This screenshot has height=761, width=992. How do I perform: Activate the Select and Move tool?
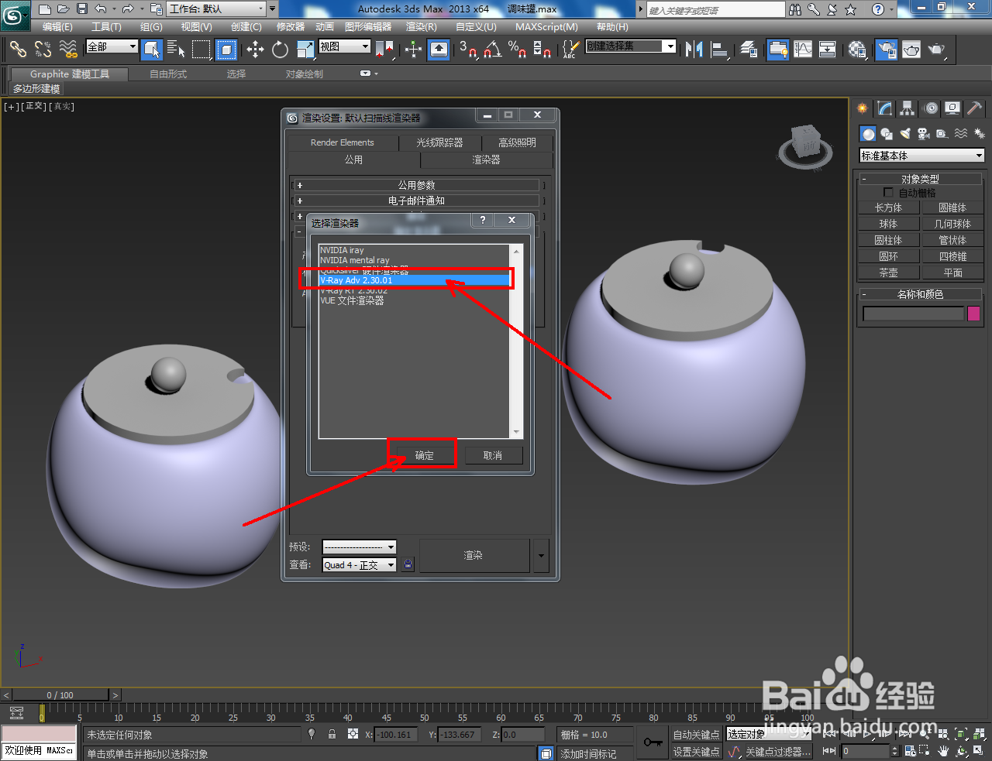[255, 50]
